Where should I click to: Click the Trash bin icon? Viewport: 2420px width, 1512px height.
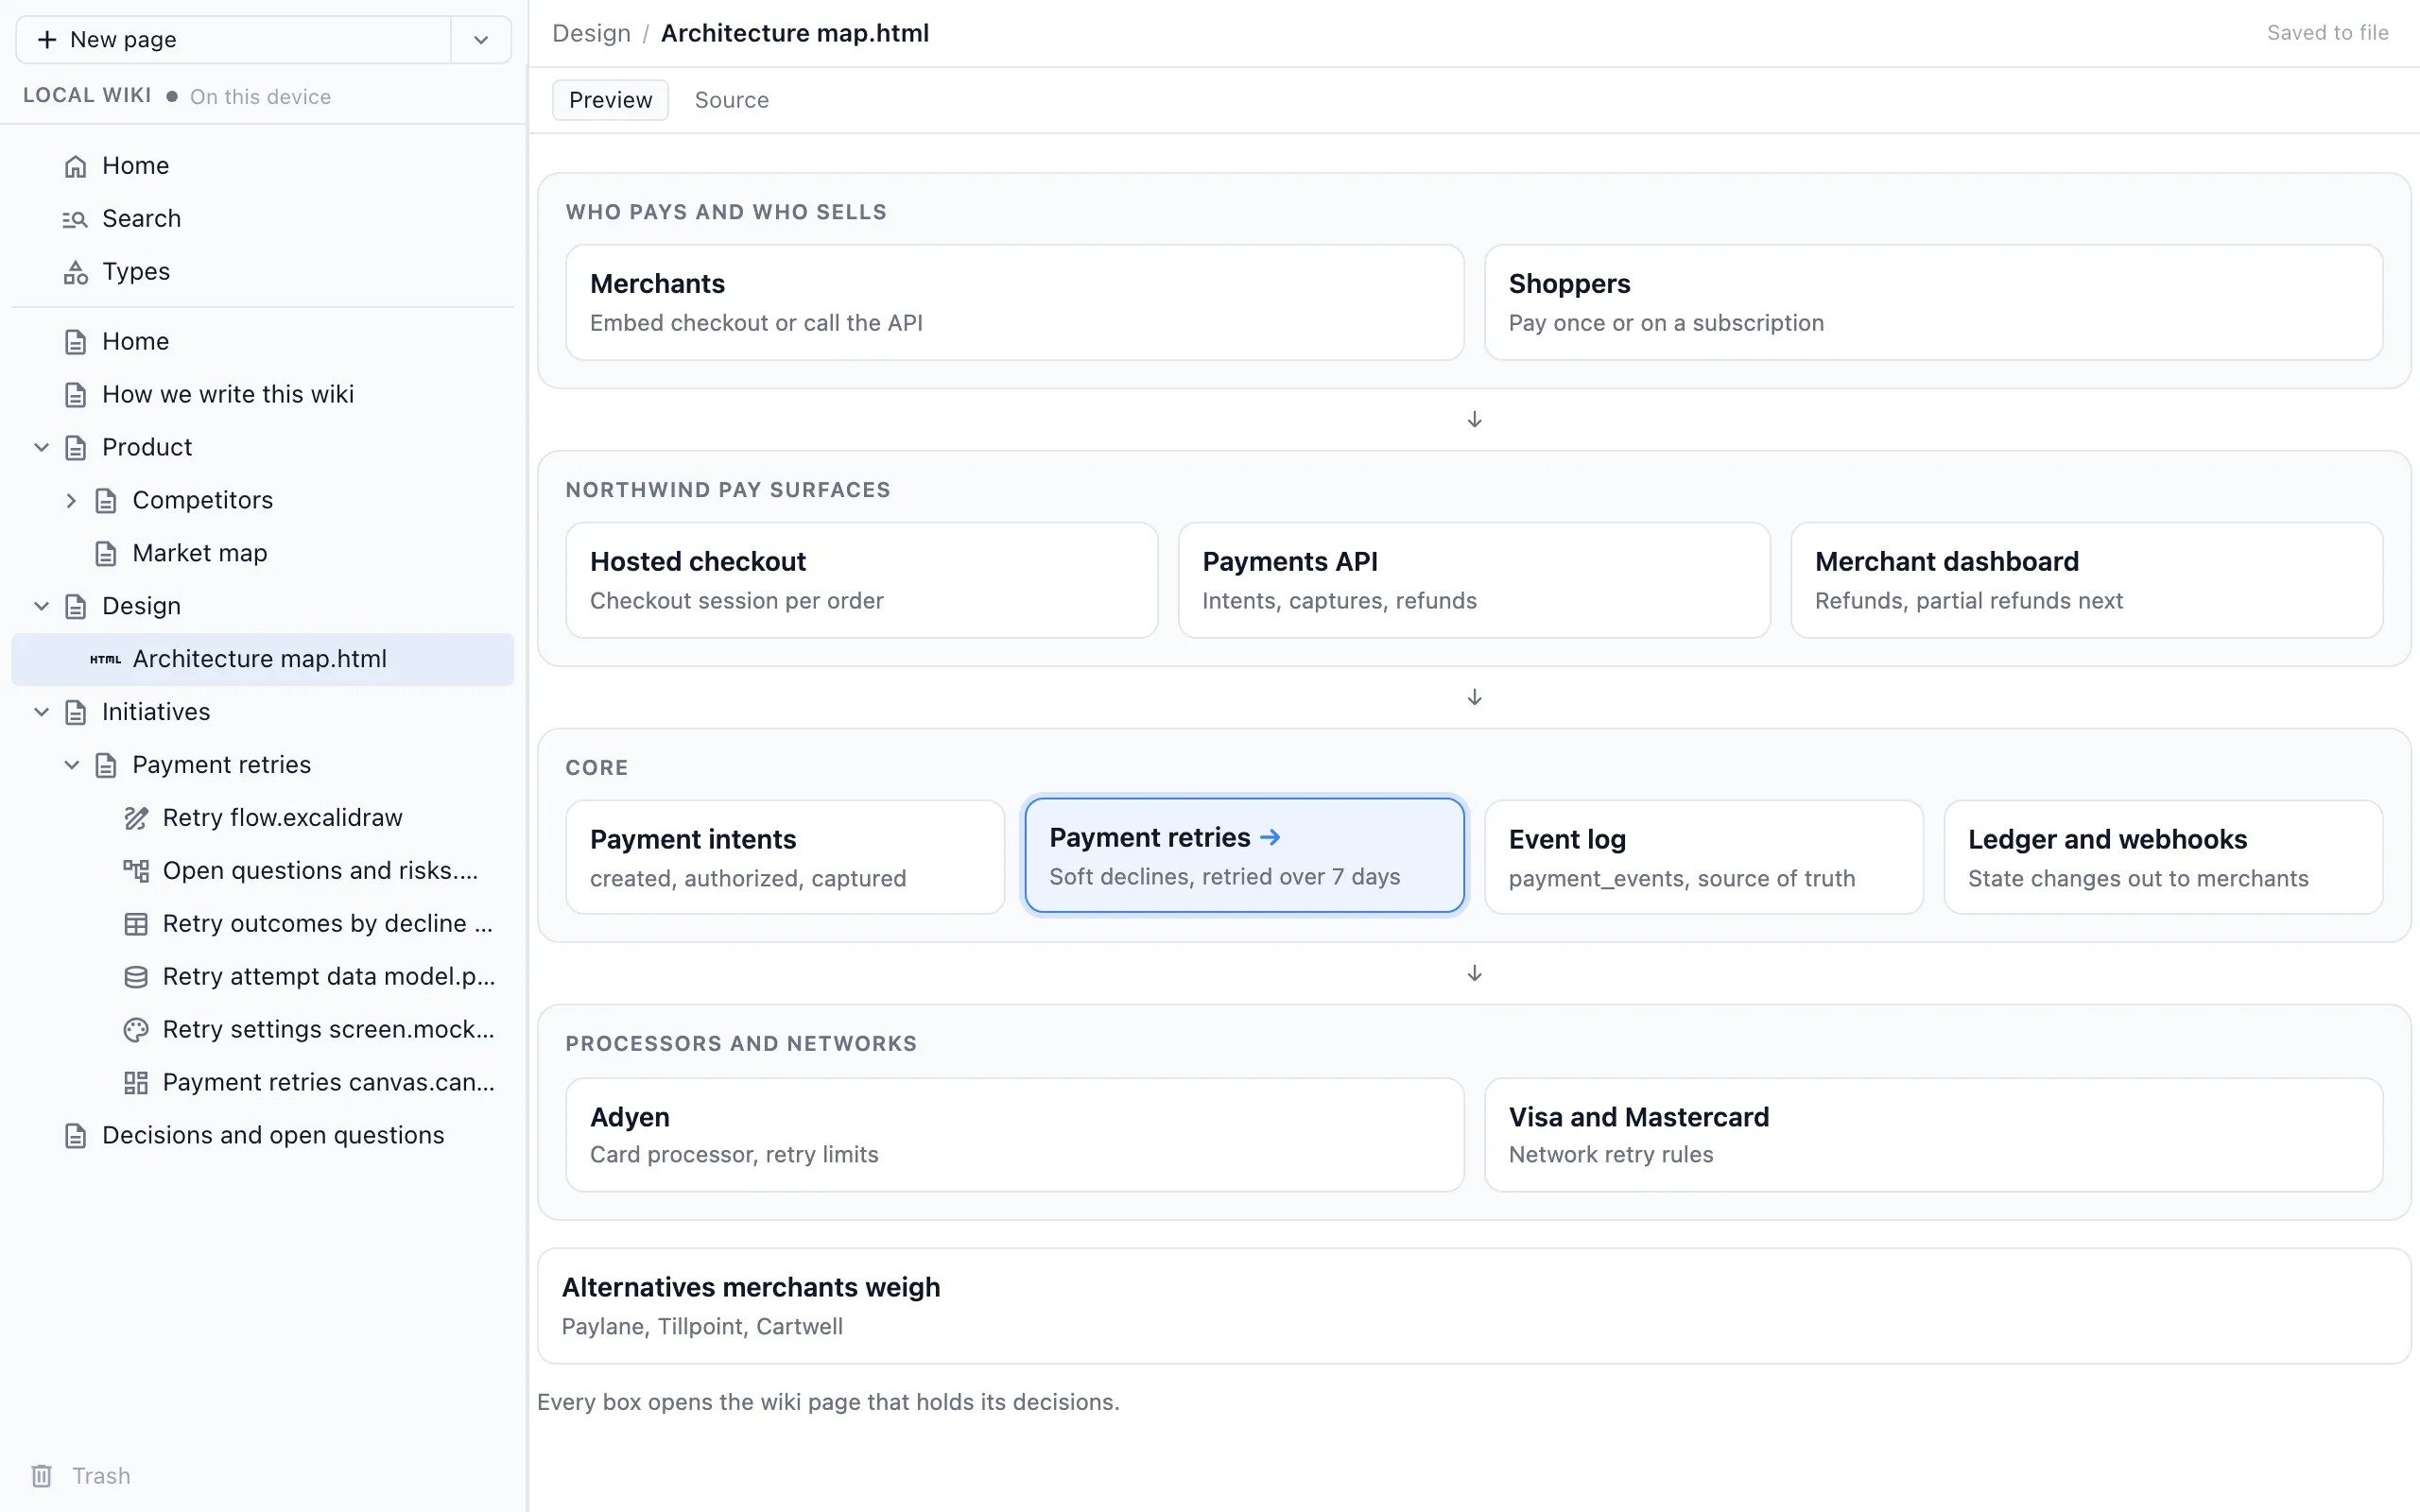(41, 1476)
